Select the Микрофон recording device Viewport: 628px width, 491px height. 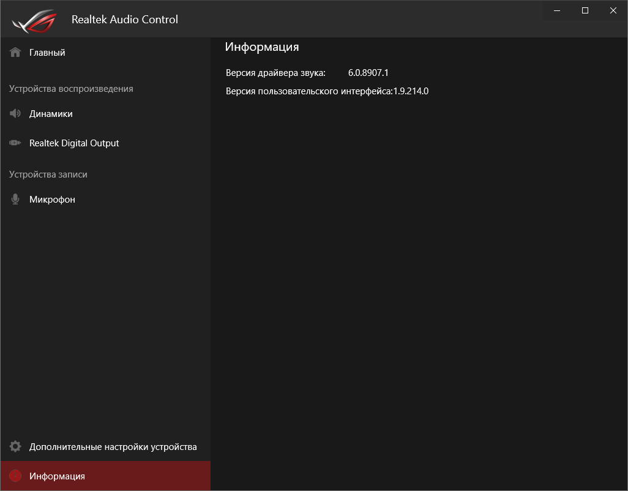pos(52,200)
